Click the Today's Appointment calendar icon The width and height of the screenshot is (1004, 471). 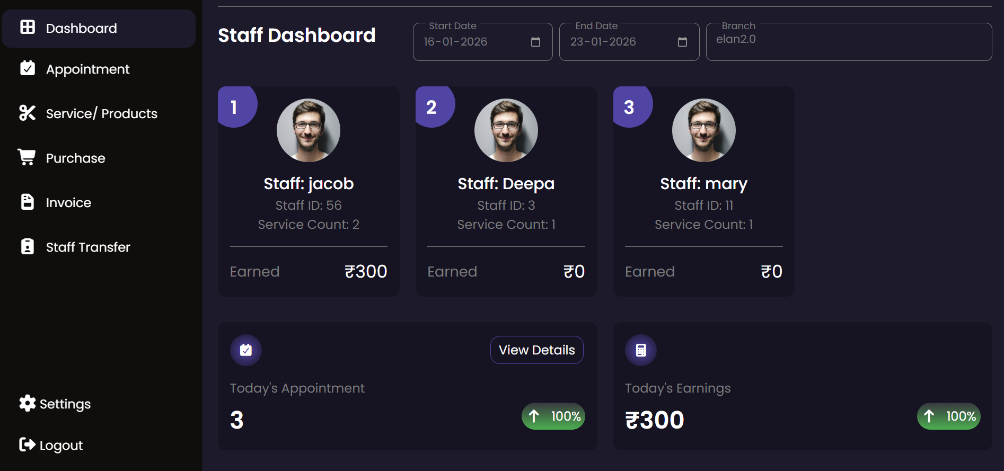246,350
